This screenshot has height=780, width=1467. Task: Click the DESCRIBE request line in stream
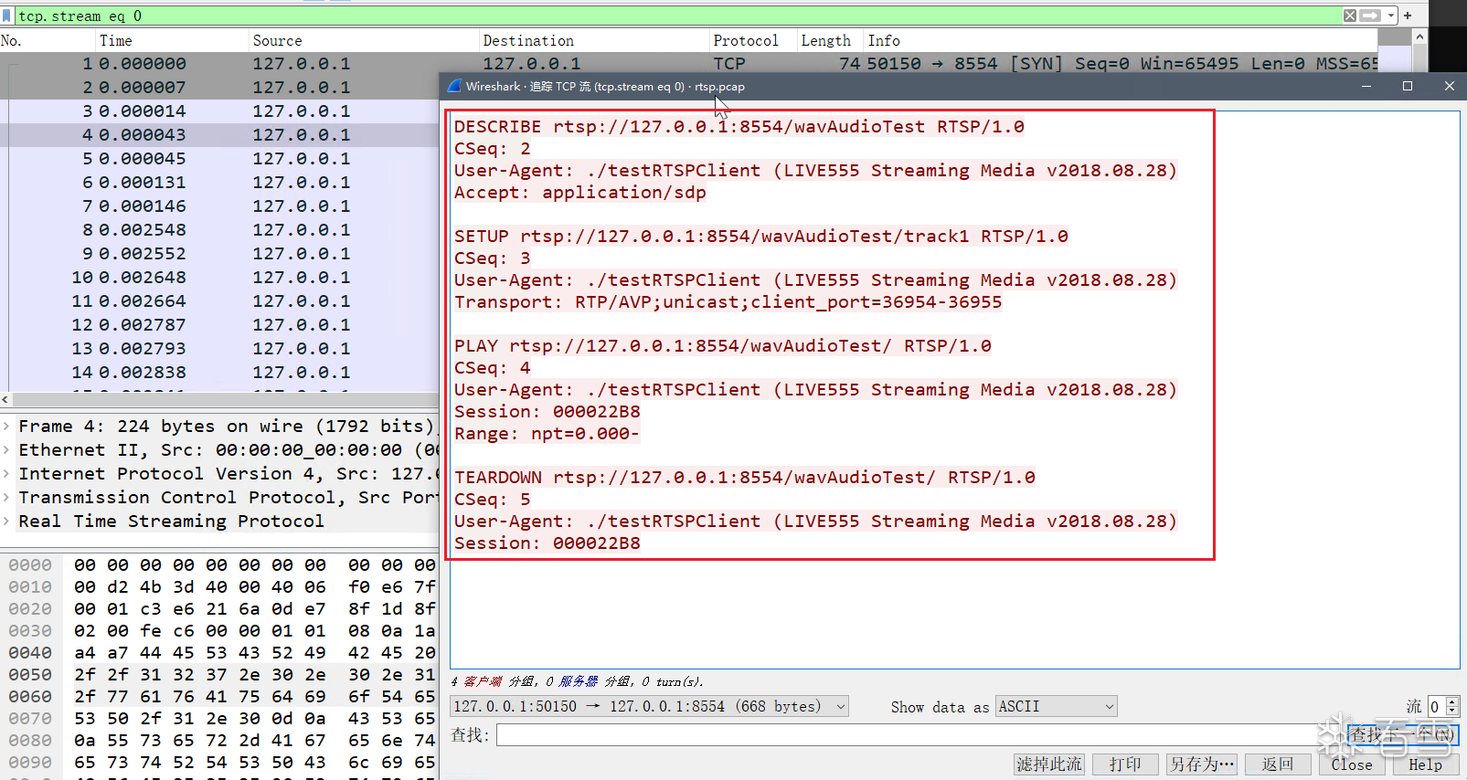(739, 127)
